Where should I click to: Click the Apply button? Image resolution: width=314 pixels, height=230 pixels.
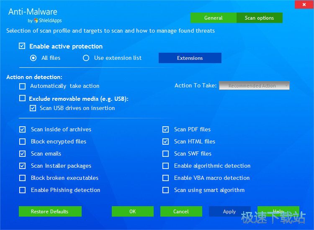[x=229, y=212]
